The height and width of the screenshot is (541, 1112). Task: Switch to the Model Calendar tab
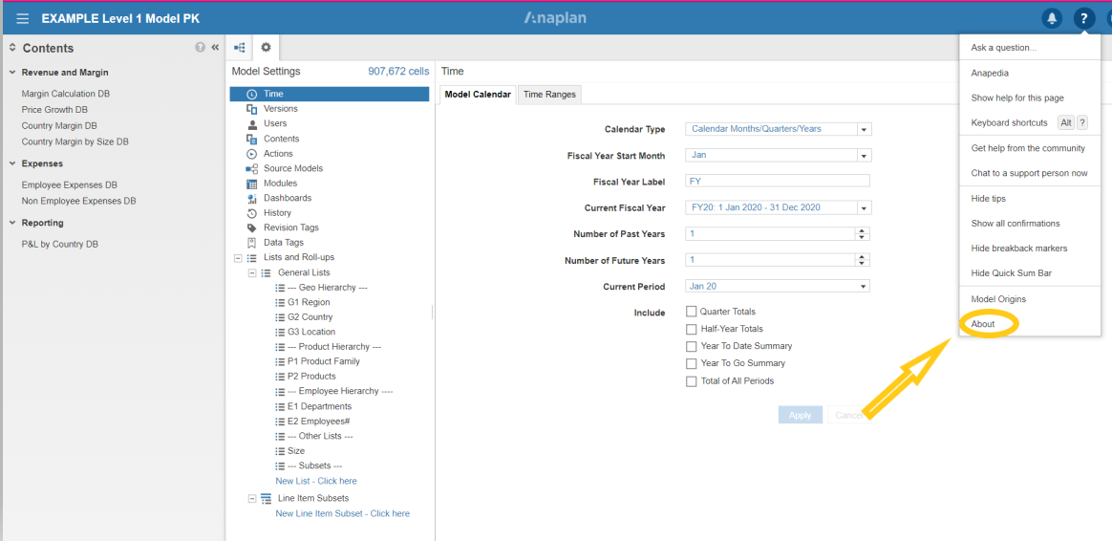[x=478, y=95]
